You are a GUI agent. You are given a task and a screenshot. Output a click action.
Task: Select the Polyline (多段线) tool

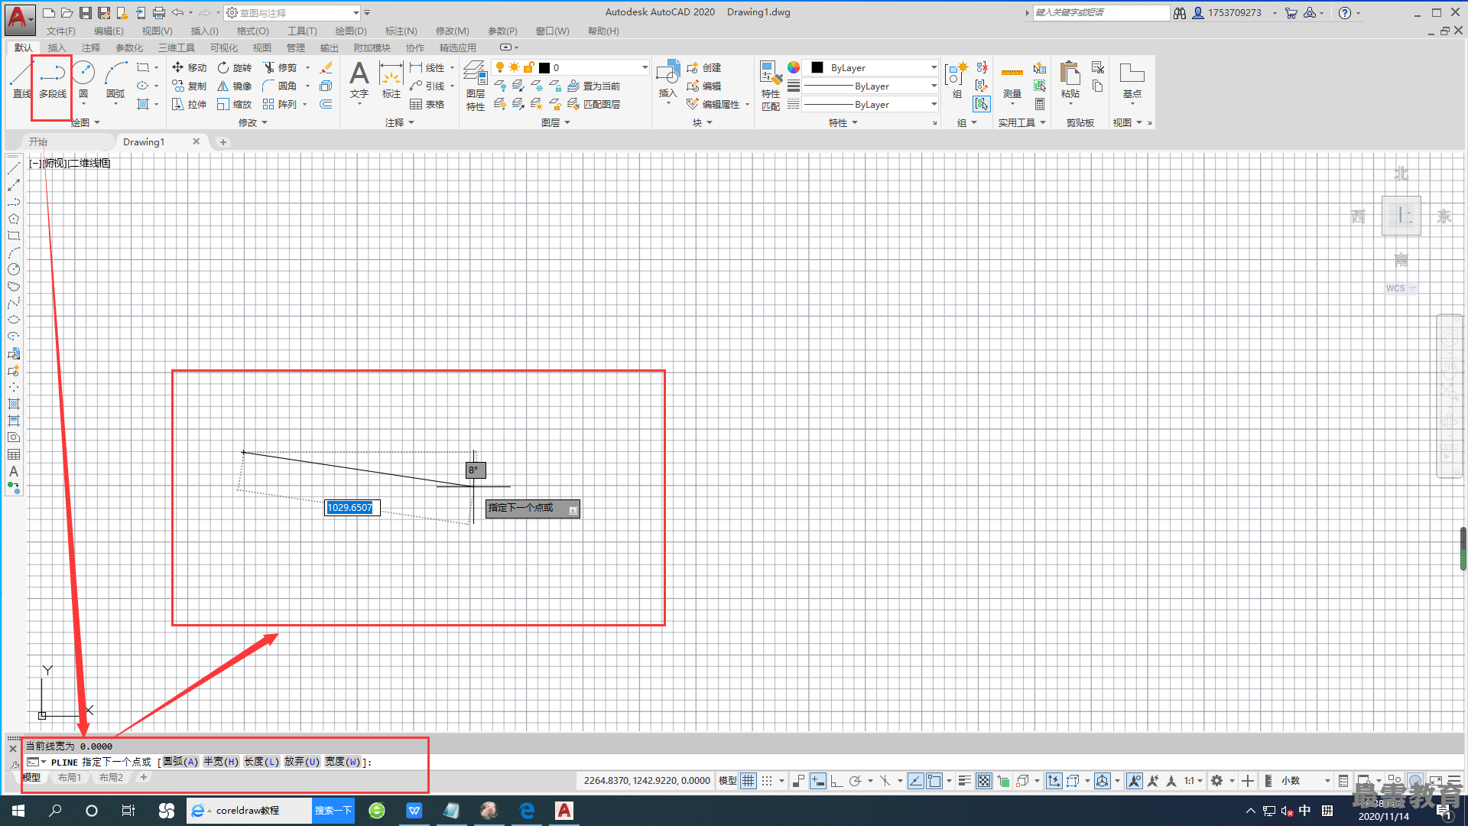[x=52, y=80]
